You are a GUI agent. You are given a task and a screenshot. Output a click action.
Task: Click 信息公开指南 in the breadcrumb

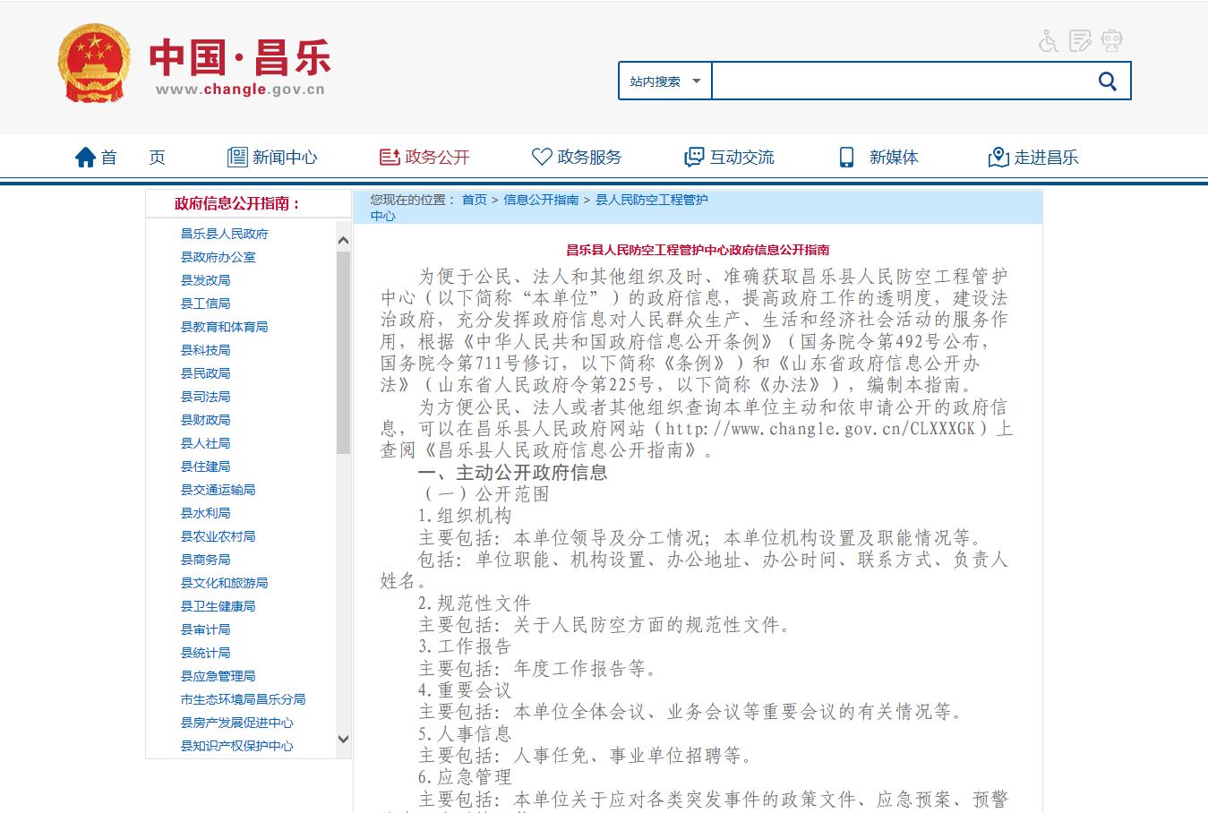click(x=541, y=200)
